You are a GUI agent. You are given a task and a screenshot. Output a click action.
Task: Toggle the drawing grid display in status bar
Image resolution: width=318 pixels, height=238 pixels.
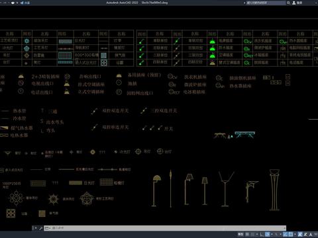pyautogui.click(x=247, y=234)
